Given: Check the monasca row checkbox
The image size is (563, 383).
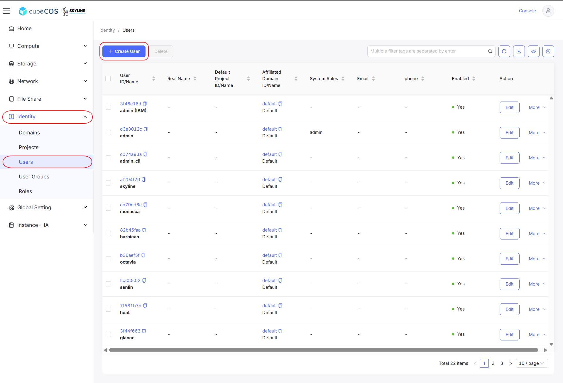Looking at the screenshot, I should point(108,208).
